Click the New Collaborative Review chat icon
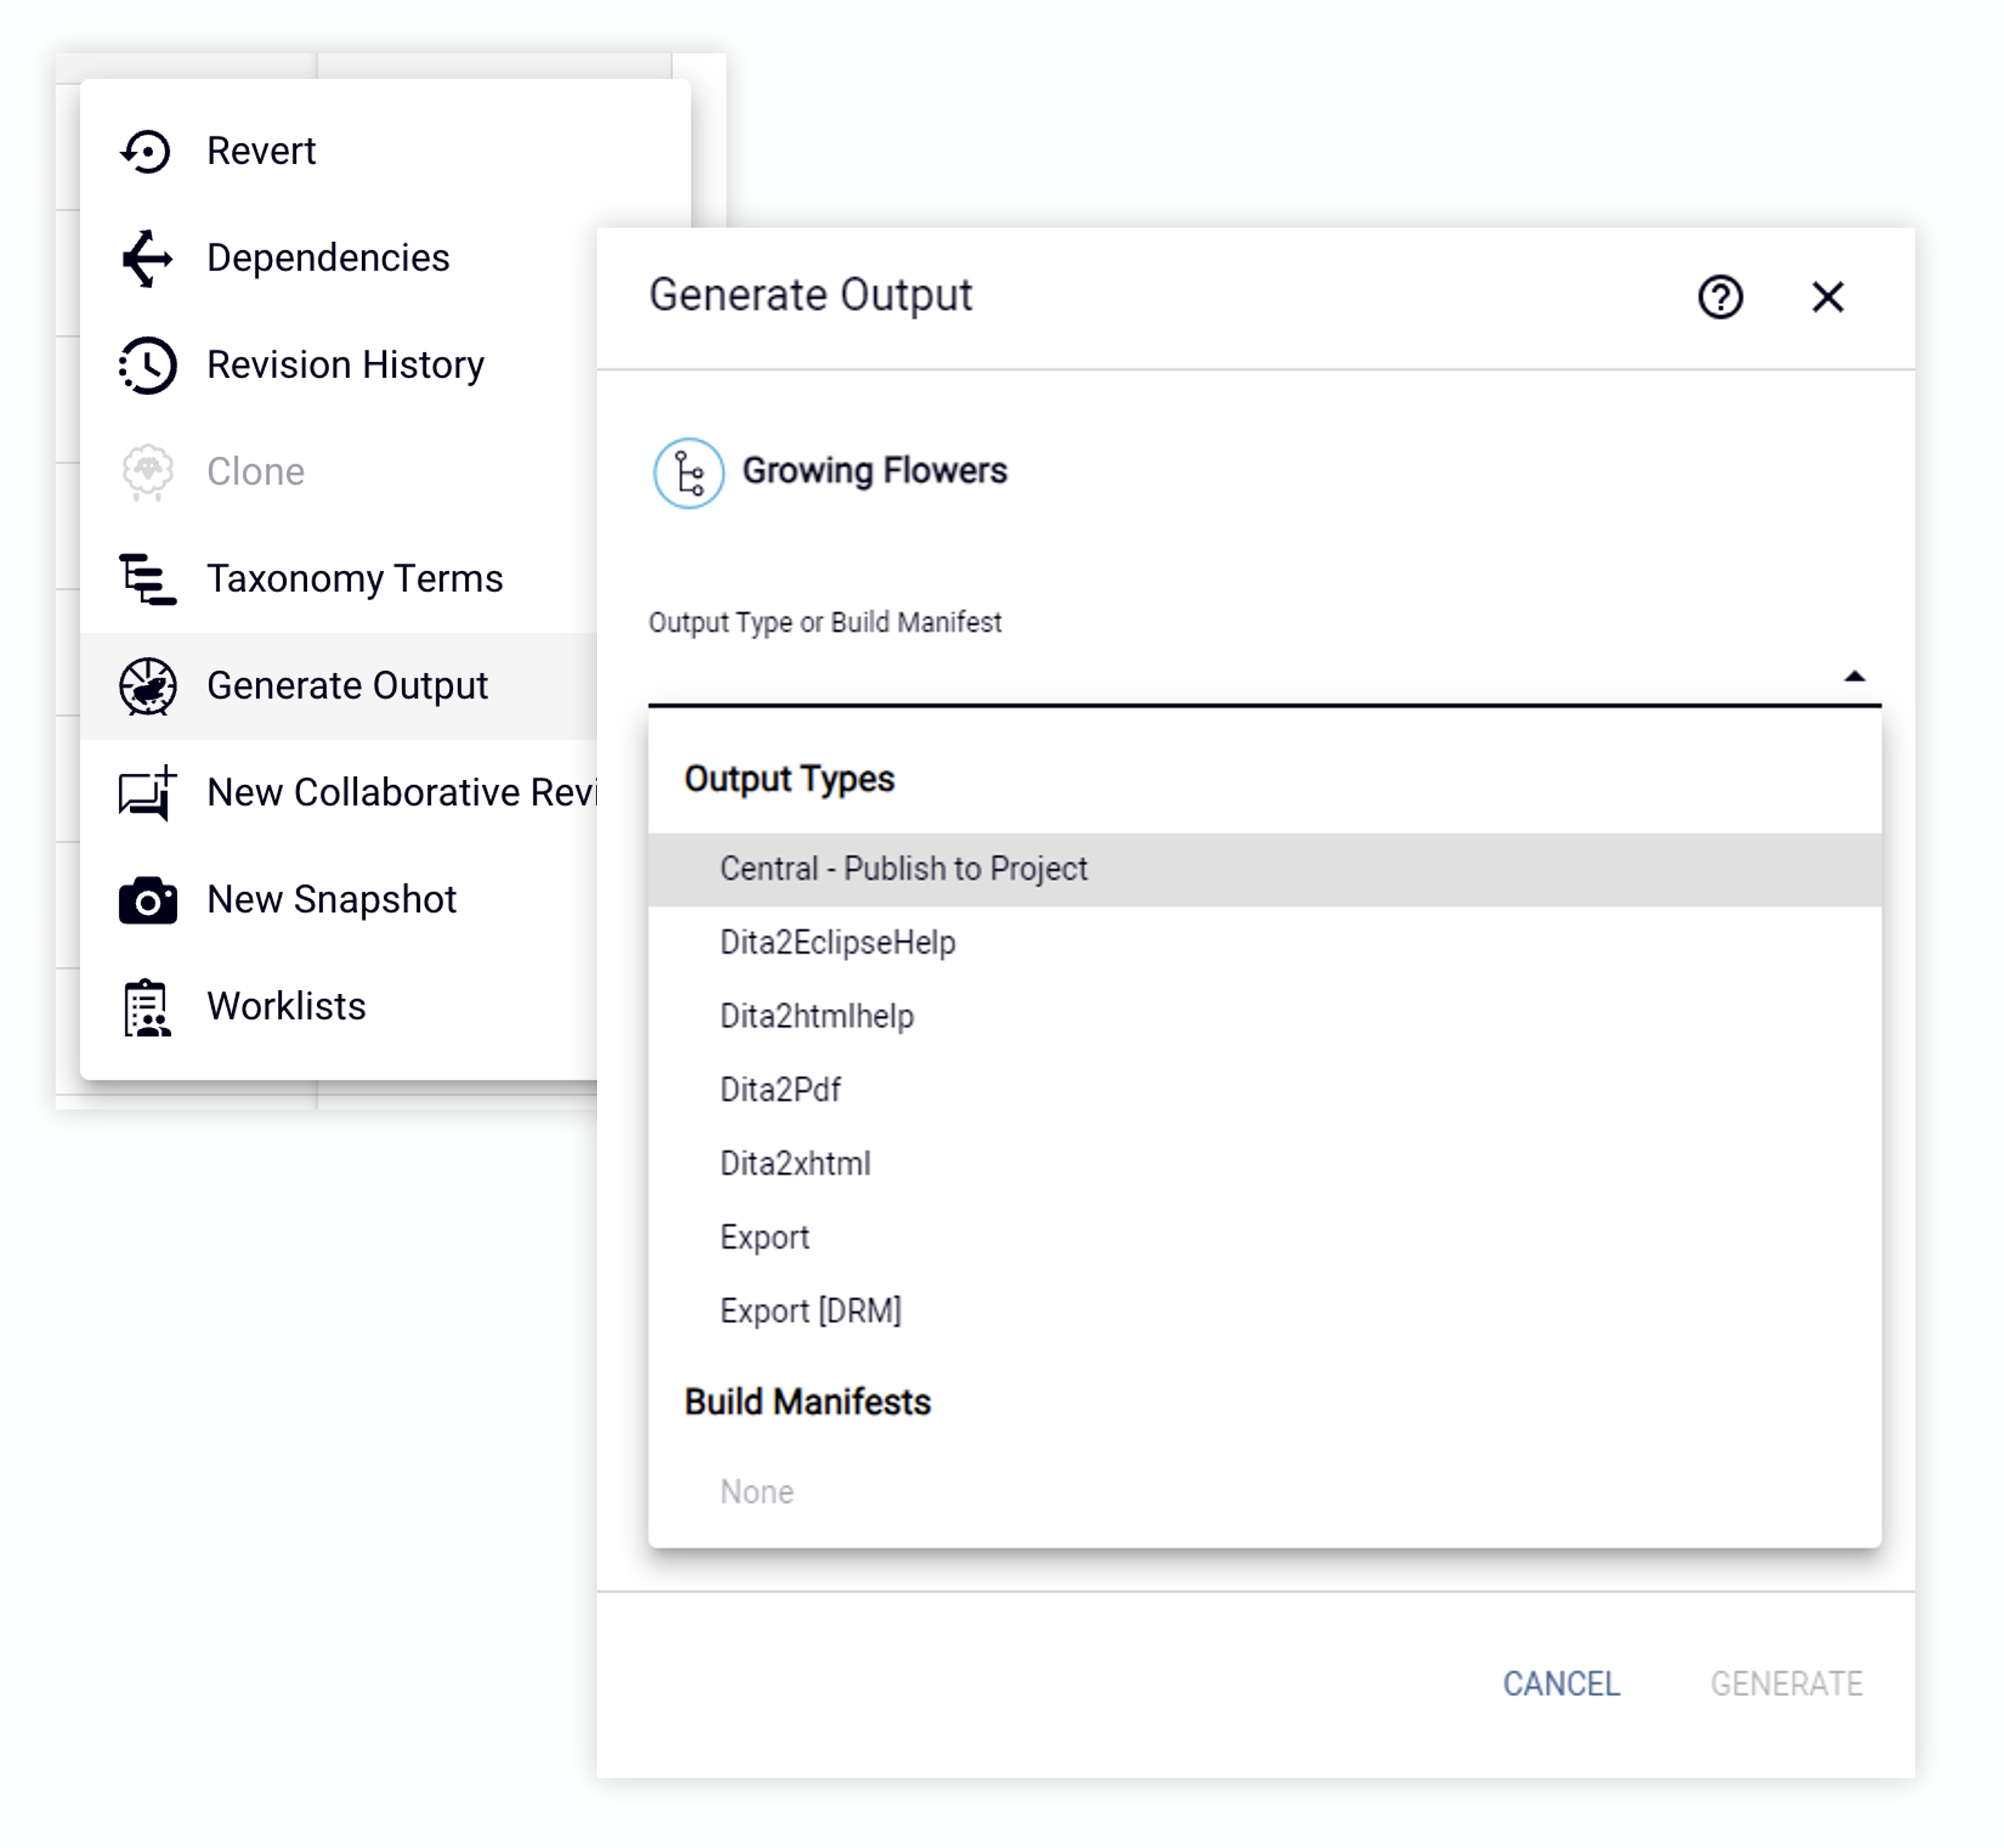2004x1848 pixels. 147,793
